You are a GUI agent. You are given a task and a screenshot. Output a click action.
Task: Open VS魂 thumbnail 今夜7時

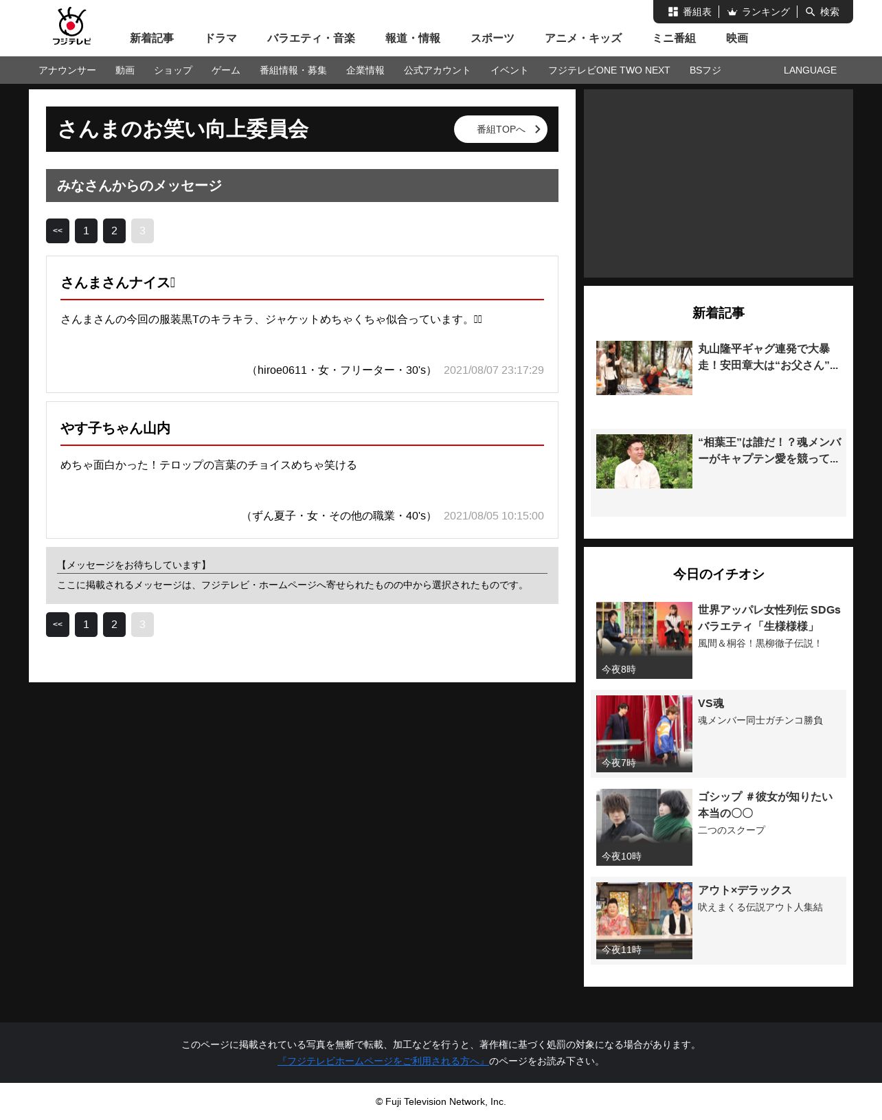(x=644, y=734)
